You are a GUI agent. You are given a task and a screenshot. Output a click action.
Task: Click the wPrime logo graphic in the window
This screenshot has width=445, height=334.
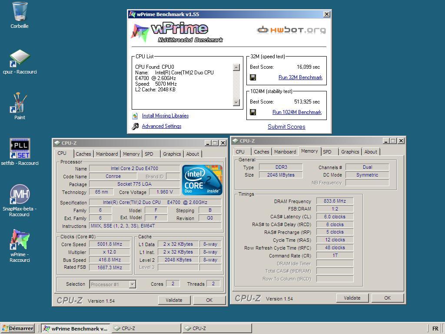[177, 32]
